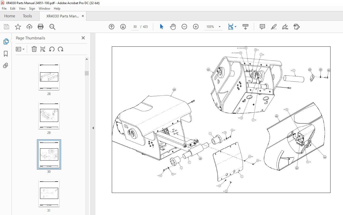This screenshot has width=343, height=215.
Task: Open the fit page options dropdown arrow
Action: [x=235, y=27]
